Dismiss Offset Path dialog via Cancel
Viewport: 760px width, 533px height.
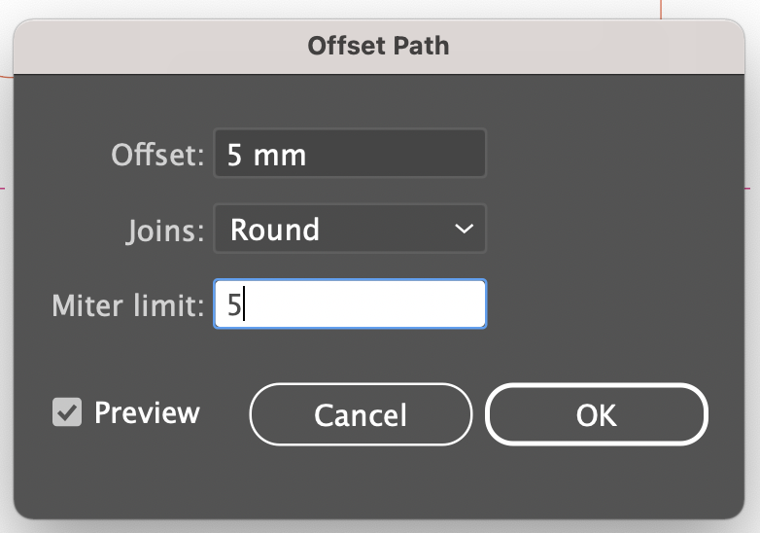[361, 414]
